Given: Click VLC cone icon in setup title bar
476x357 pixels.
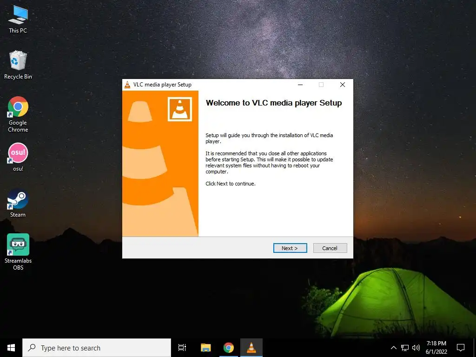Looking at the screenshot, I should click(x=127, y=85).
